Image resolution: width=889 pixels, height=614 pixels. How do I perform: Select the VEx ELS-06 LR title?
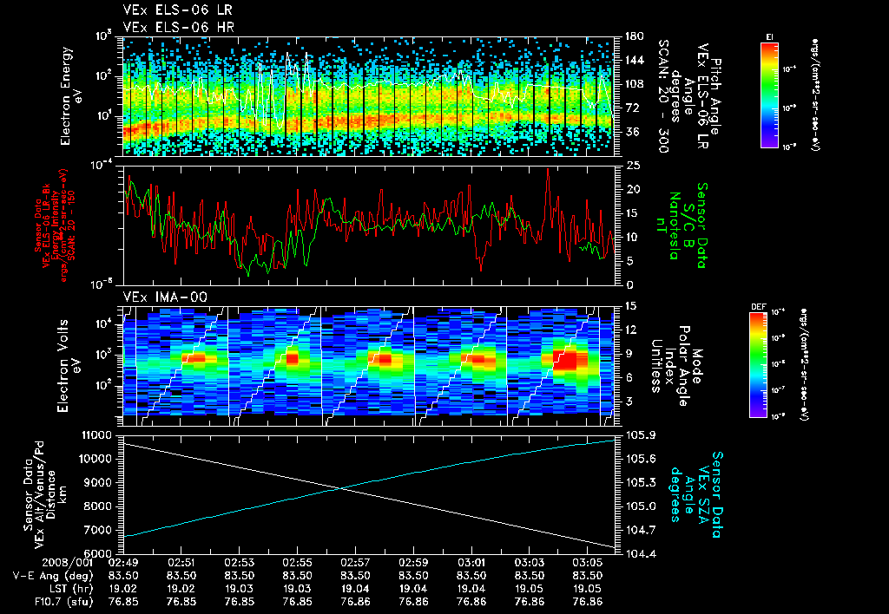(177, 10)
